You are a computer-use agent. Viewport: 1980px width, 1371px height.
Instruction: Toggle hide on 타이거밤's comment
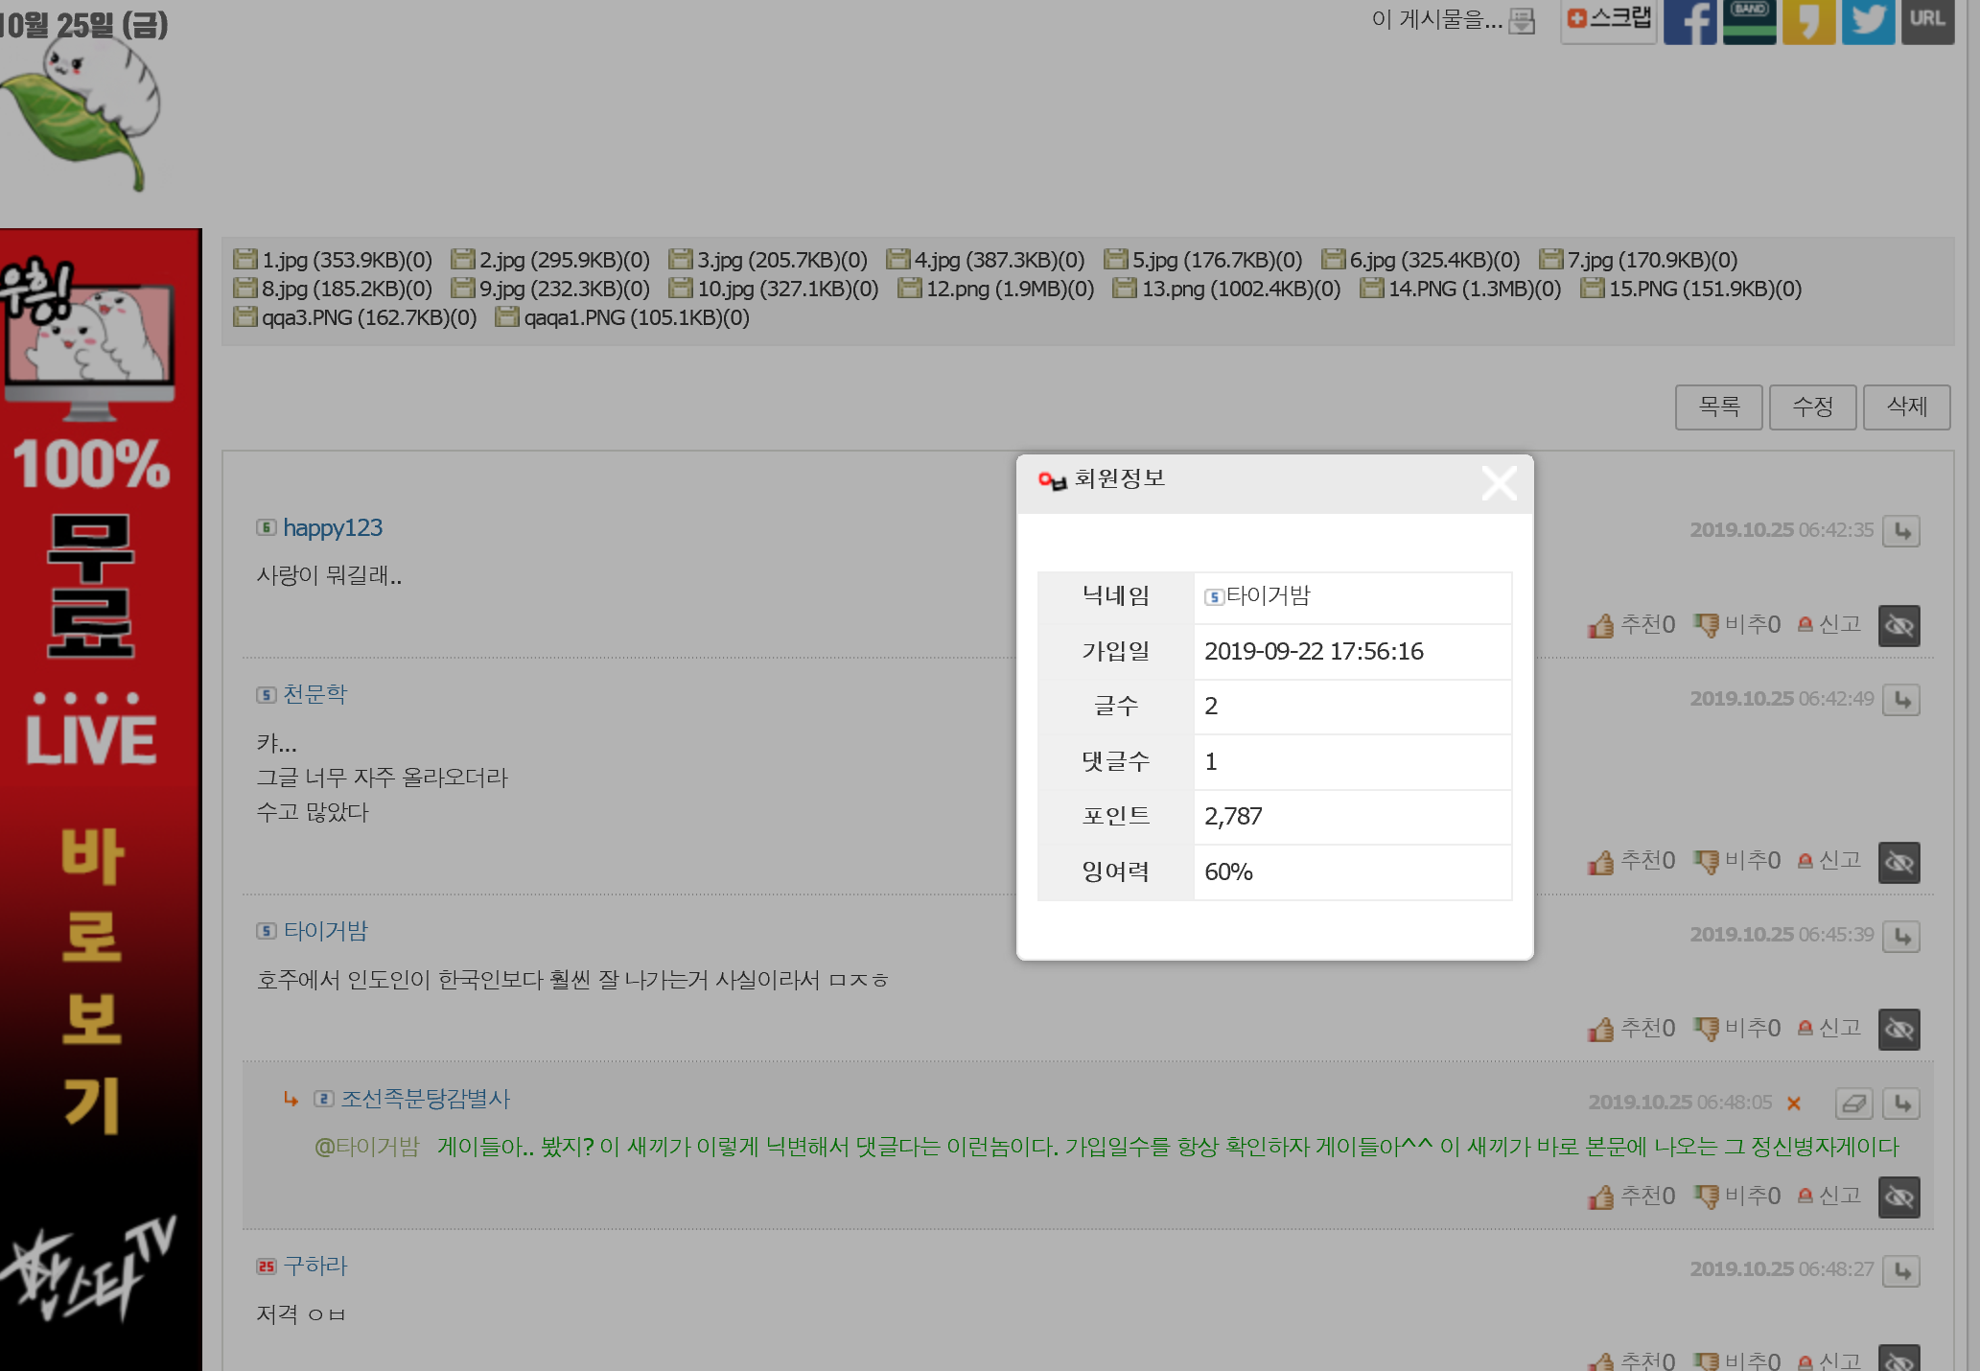point(1898,1030)
